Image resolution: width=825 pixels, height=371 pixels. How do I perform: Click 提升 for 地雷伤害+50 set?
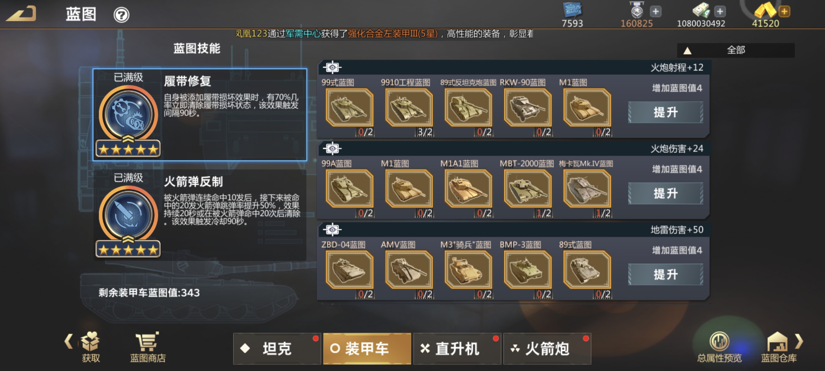666,275
